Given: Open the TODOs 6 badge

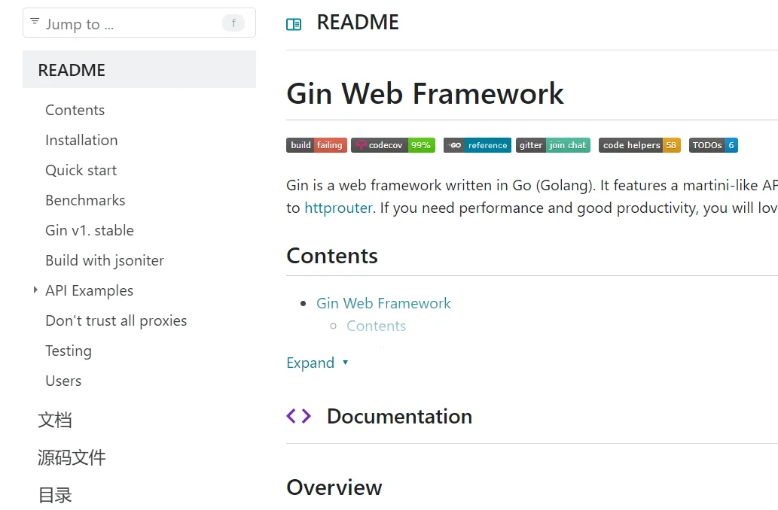Looking at the screenshot, I should (x=713, y=145).
